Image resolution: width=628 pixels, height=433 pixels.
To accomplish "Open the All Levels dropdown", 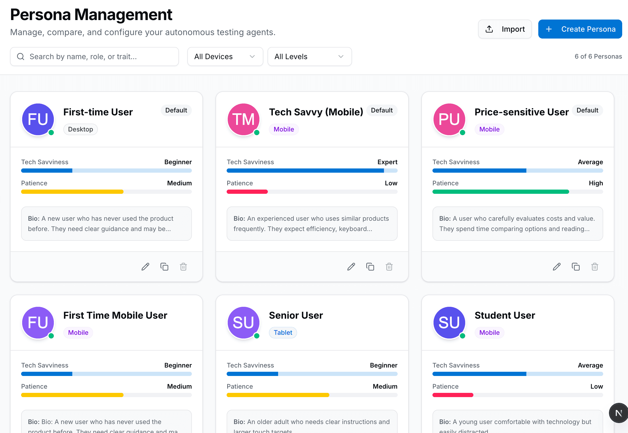I will [310, 57].
